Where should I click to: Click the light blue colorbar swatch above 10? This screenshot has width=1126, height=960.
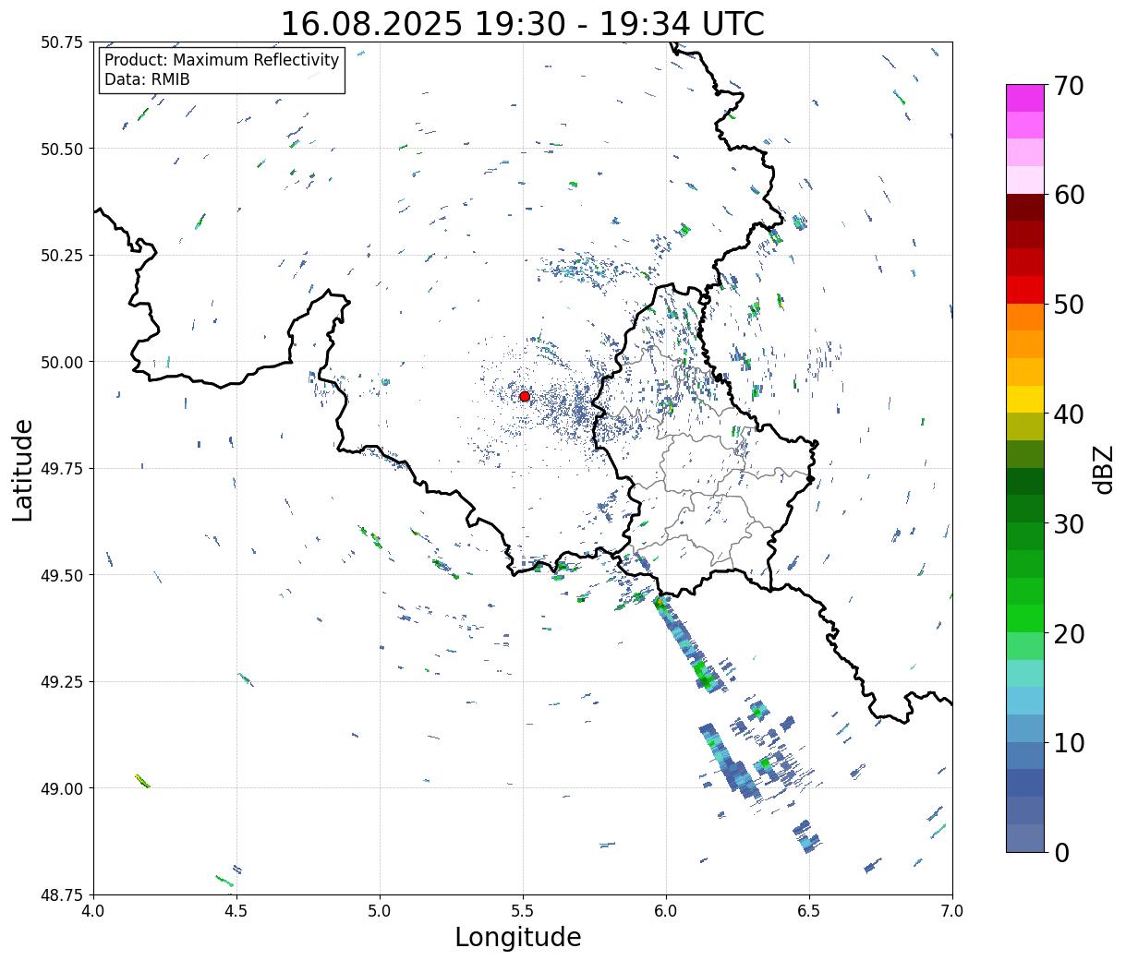coord(1025,728)
